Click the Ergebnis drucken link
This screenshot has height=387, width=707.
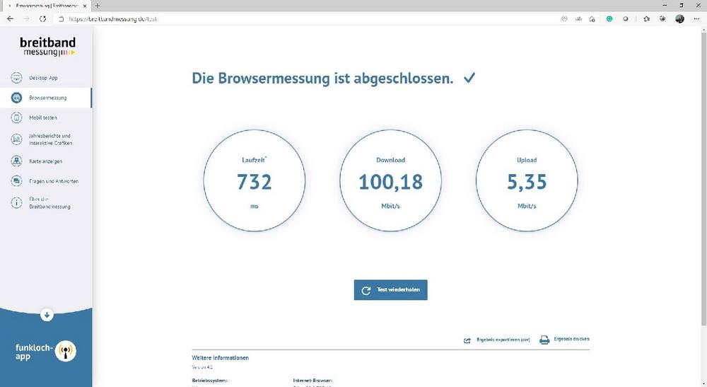coord(571,339)
